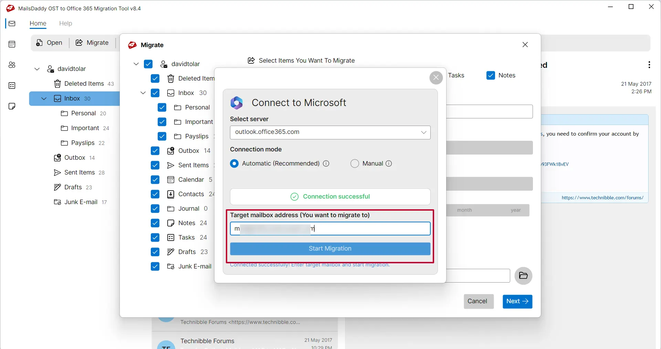This screenshot has height=349, width=661.
Task: Uncheck the Personal folder checkbox
Action: tap(162, 107)
